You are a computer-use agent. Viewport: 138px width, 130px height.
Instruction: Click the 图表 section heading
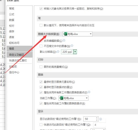tap(41, 75)
